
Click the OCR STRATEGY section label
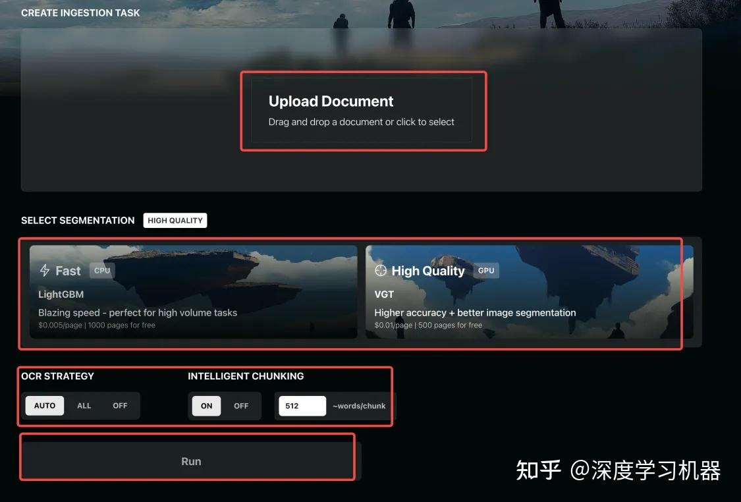58,376
